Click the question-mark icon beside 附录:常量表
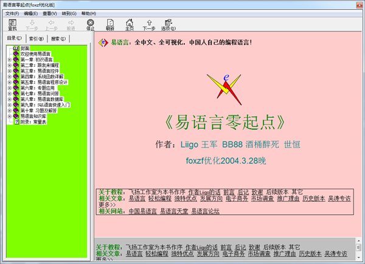This screenshot has height=264, width=365. pos(16,121)
